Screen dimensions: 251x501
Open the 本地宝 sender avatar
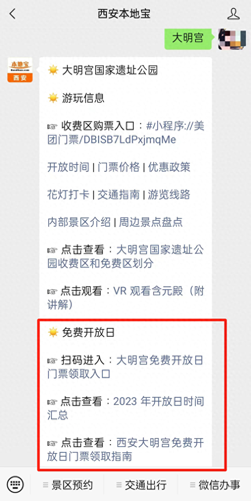(x=20, y=70)
